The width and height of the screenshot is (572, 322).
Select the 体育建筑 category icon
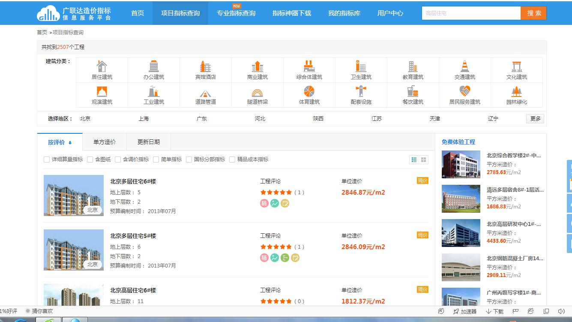click(x=309, y=91)
